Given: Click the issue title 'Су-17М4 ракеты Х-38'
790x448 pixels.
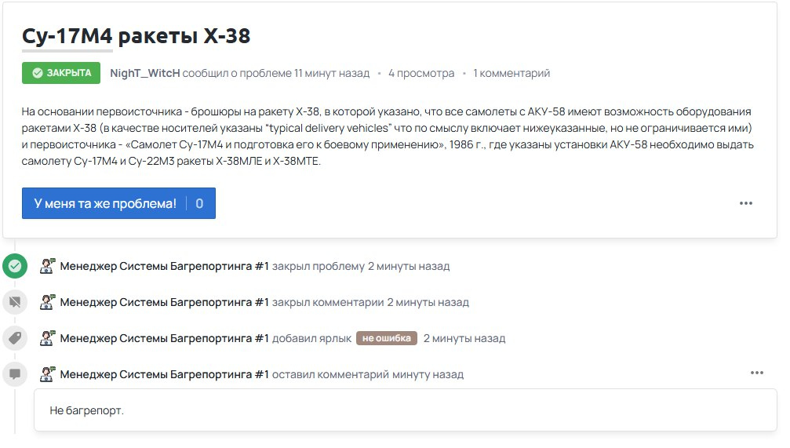Looking at the screenshot, I should 137,36.
